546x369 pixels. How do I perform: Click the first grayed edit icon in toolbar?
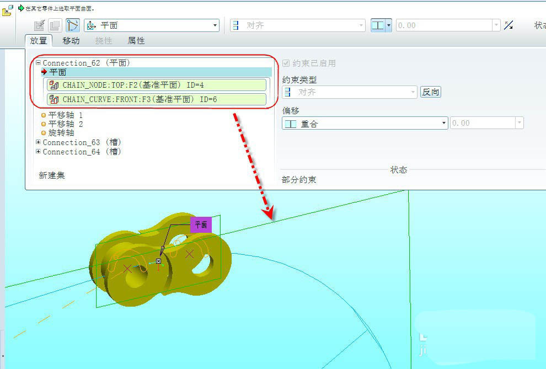coord(40,25)
